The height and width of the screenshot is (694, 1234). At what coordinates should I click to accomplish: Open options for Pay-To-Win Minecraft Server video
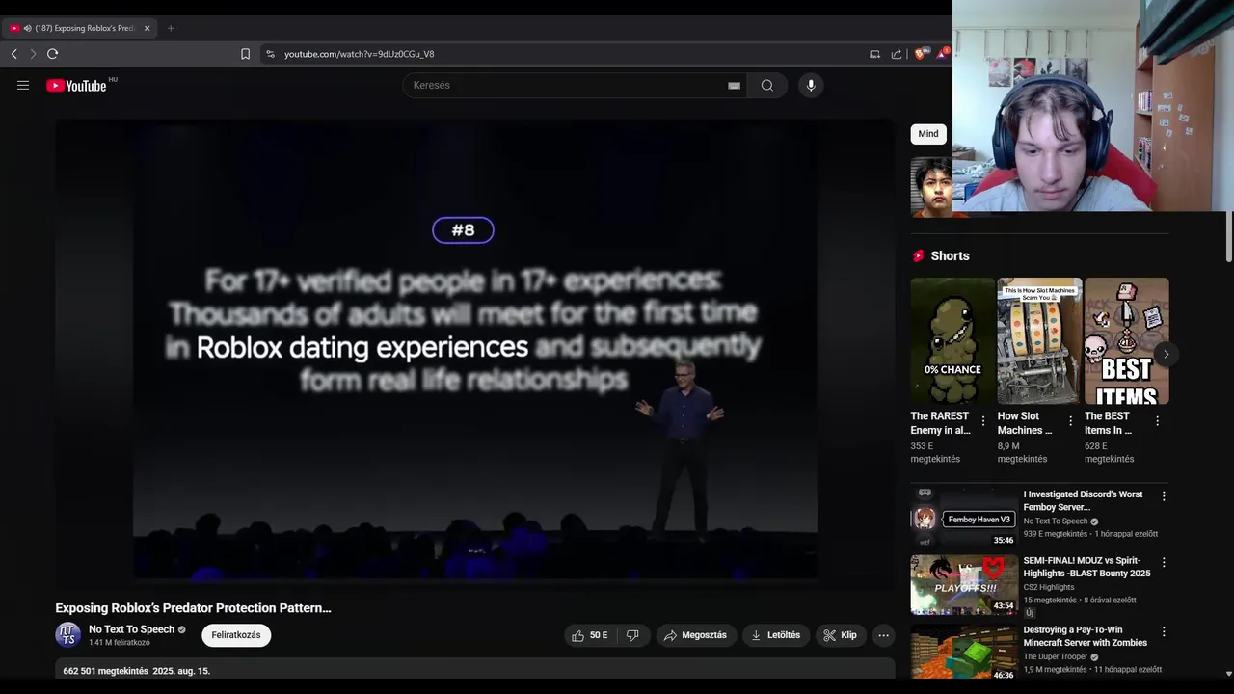[x=1164, y=632]
